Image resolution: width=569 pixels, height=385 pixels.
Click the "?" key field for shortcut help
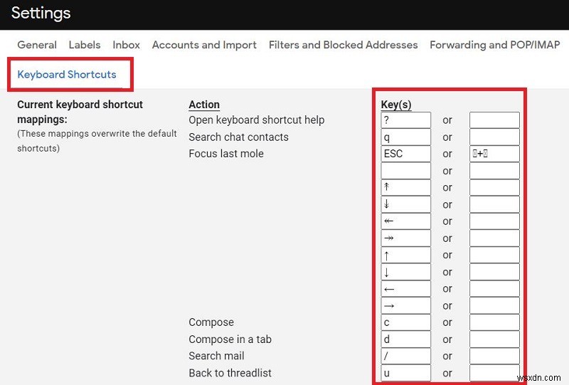point(406,120)
